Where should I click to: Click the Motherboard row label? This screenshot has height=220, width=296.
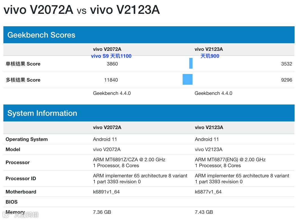click(21, 192)
